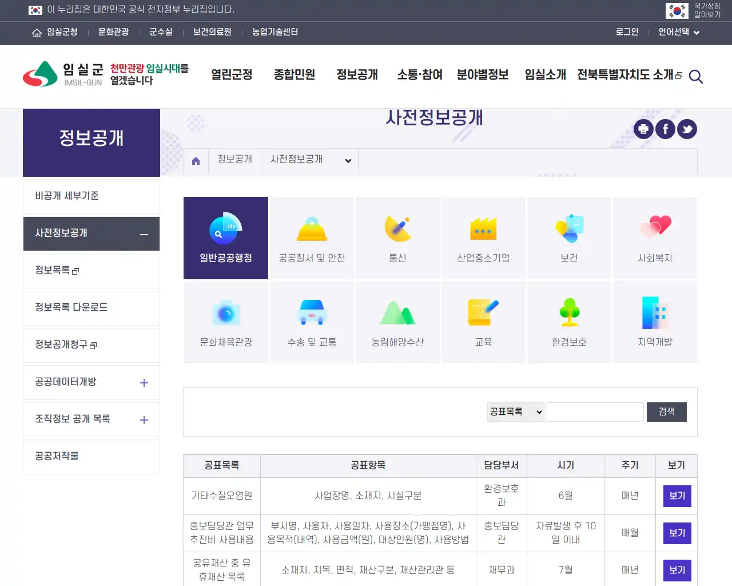Click the breadcrumb home icon
Viewport: 732px width, 586px height.
coord(196,161)
